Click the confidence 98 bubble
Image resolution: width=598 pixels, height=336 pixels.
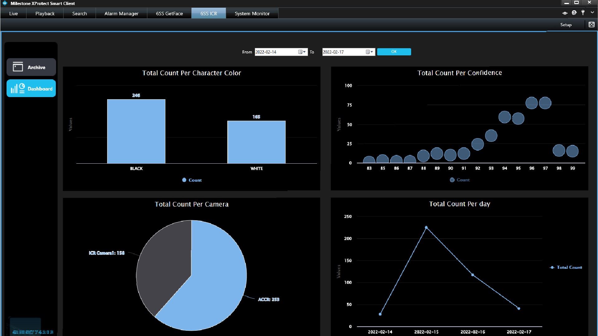point(559,151)
